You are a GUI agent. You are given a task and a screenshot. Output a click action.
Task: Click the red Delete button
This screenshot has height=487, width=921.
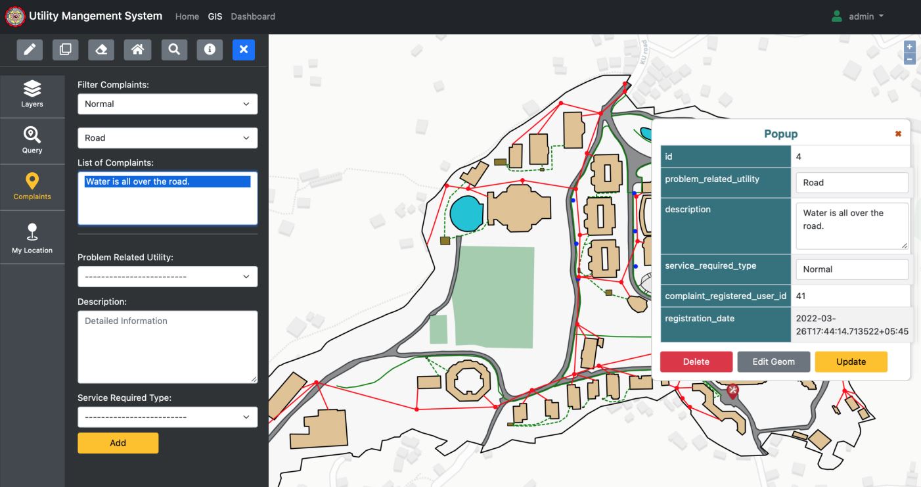pyautogui.click(x=696, y=361)
